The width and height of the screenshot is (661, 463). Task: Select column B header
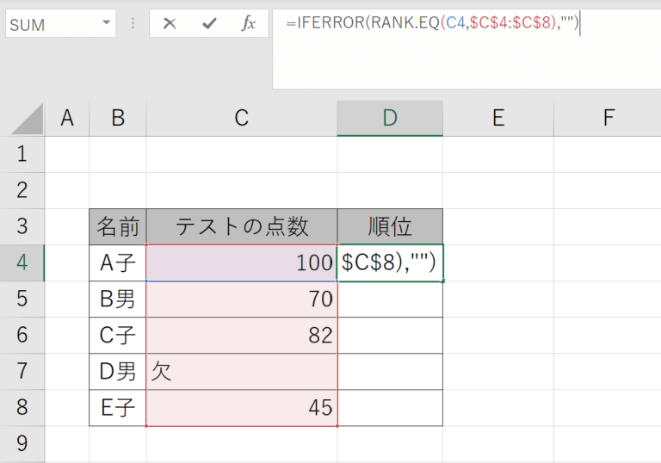[x=118, y=118]
